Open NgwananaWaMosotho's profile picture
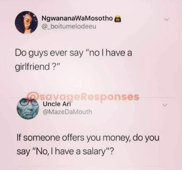Screen dimensions: 182x170 [26, 22]
